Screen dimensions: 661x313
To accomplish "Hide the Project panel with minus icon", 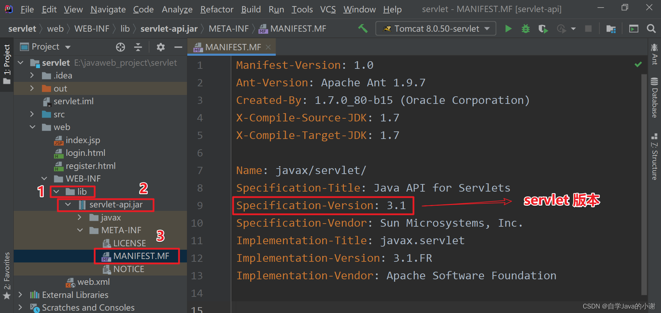I will (x=178, y=47).
